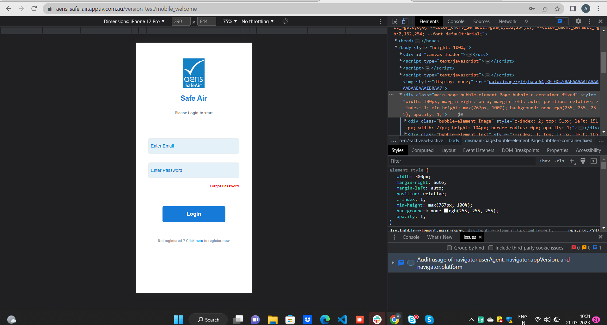Screen dimensions: 607x325
Task: Bookmark this page with the star icon
Action: click(557, 9)
